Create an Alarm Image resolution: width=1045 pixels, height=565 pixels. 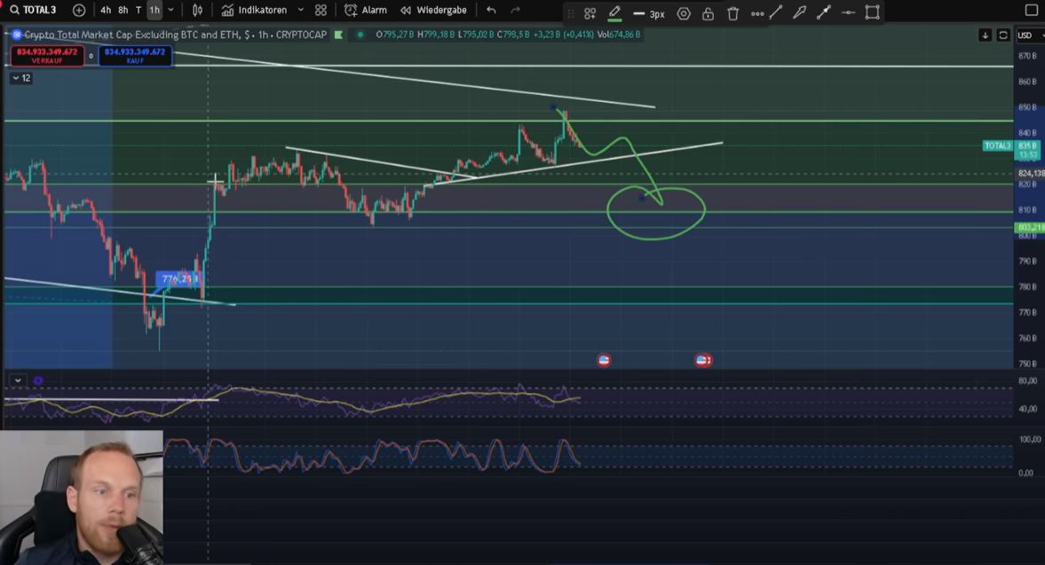365,10
